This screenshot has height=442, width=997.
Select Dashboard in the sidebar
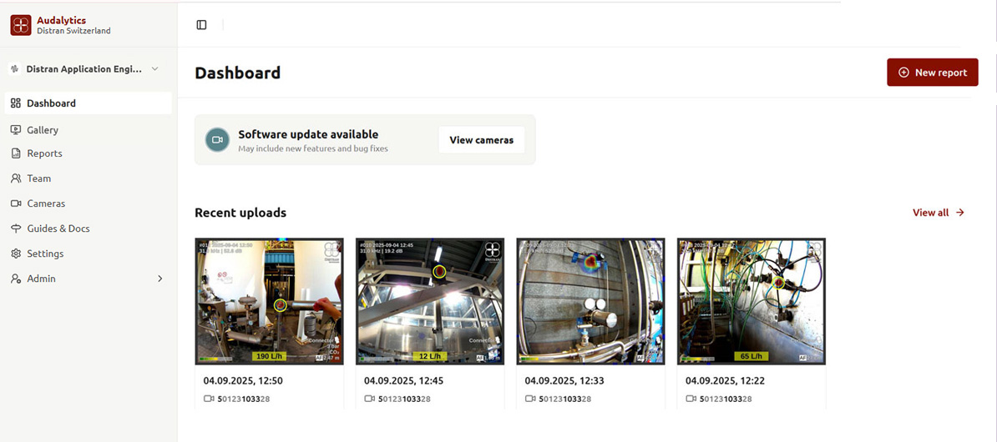click(51, 103)
